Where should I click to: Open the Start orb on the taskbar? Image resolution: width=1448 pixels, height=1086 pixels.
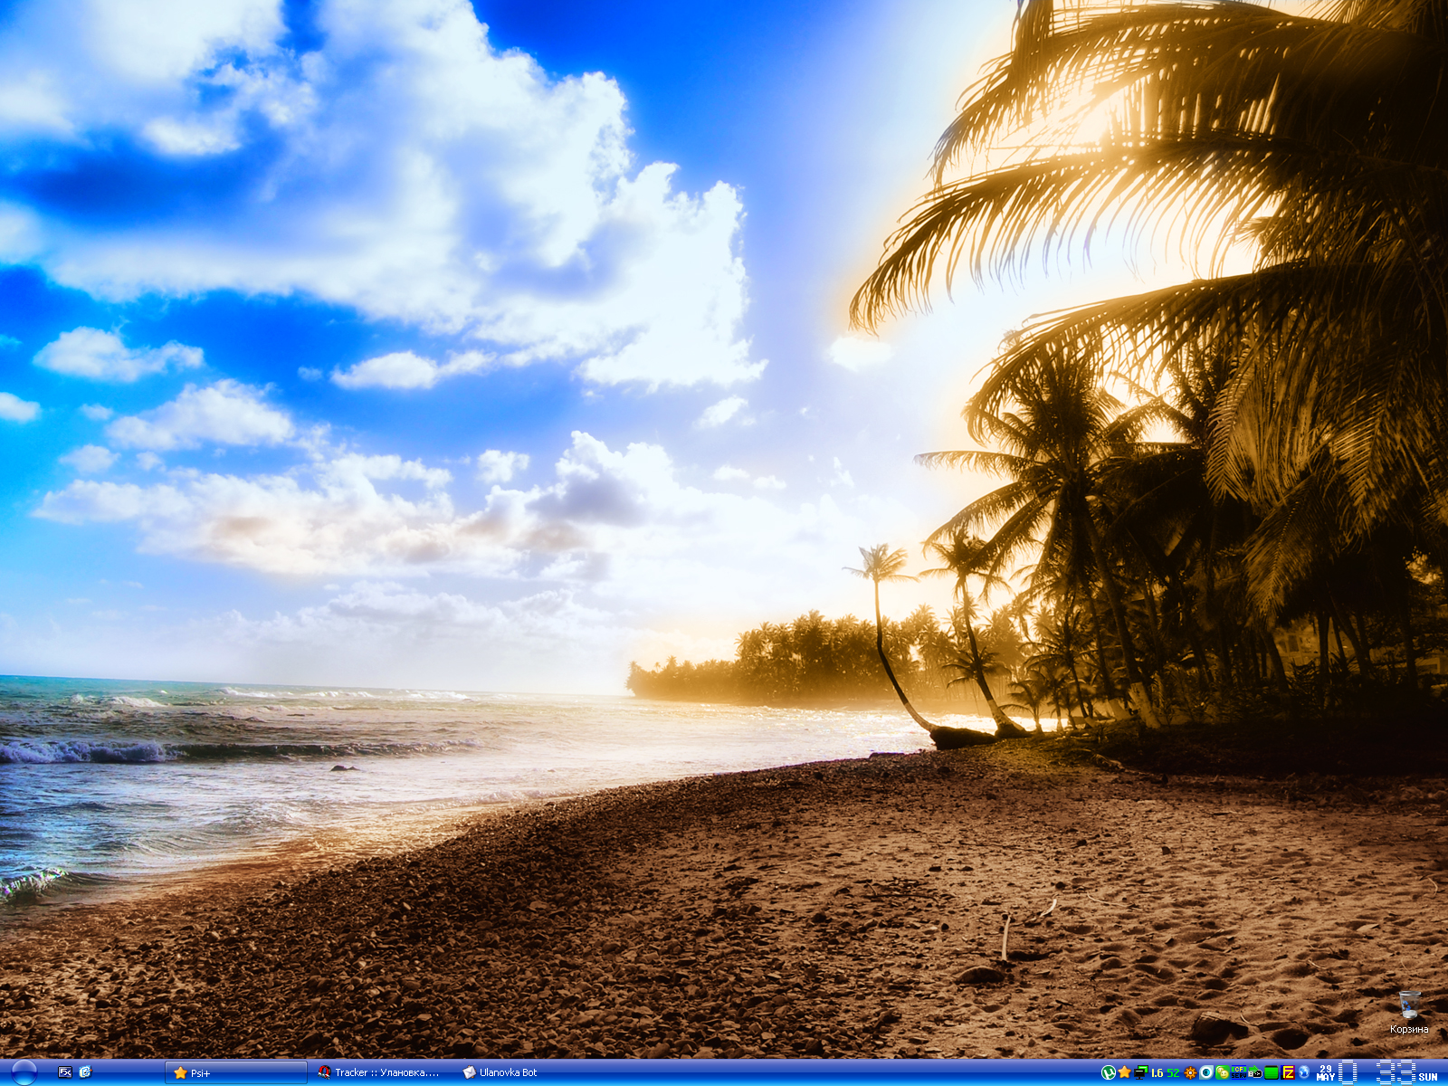(24, 1072)
